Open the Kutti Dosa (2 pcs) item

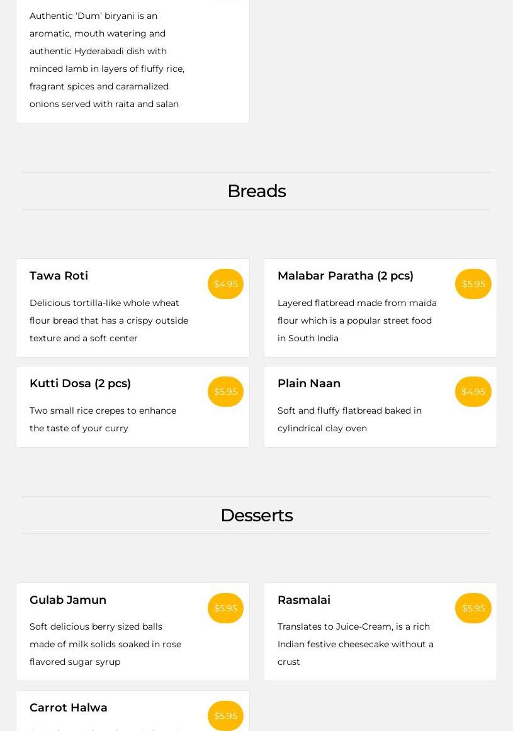(x=80, y=383)
